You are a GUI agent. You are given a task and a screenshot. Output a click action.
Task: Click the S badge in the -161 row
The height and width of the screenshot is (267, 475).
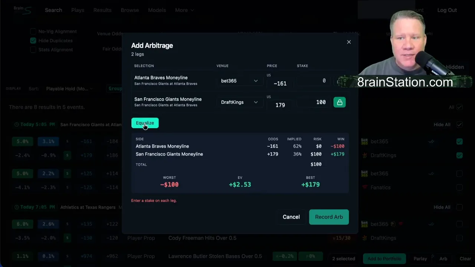(67, 141)
